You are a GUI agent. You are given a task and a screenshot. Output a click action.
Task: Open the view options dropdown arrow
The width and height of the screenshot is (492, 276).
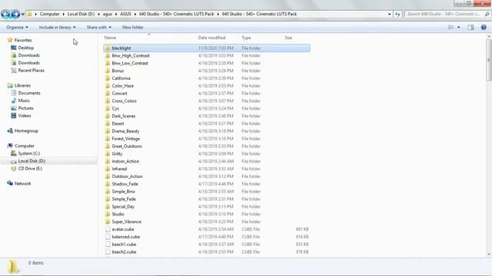click(x=458, y=28)
